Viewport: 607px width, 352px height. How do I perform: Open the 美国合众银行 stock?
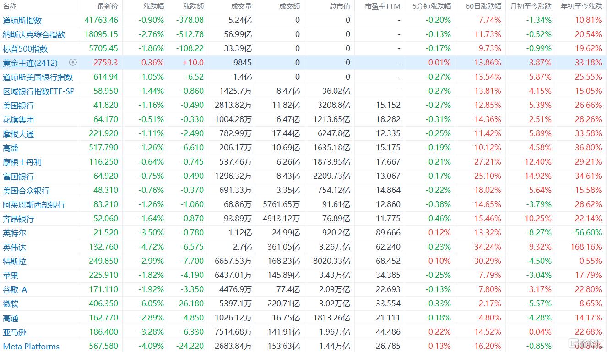click(x=26, y=191)
